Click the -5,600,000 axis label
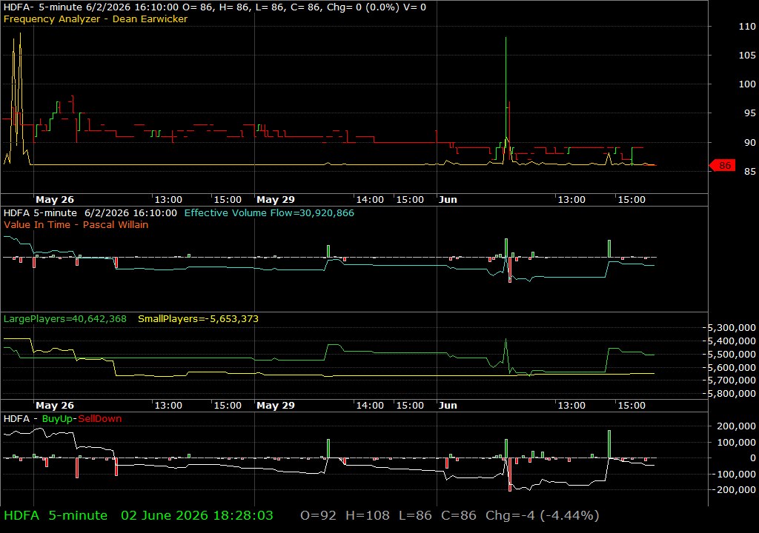Image resolution: width=759 pixels, height=533 pixels. [731, 368]
